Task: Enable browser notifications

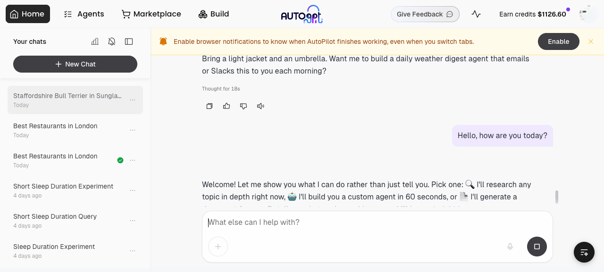Action: [559, 41]
